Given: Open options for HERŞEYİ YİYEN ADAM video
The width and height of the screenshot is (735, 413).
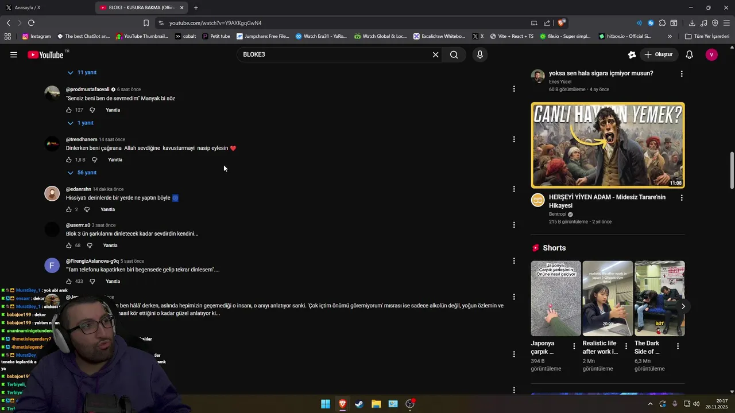Looking at the screenshot, I should click(682, 197).
